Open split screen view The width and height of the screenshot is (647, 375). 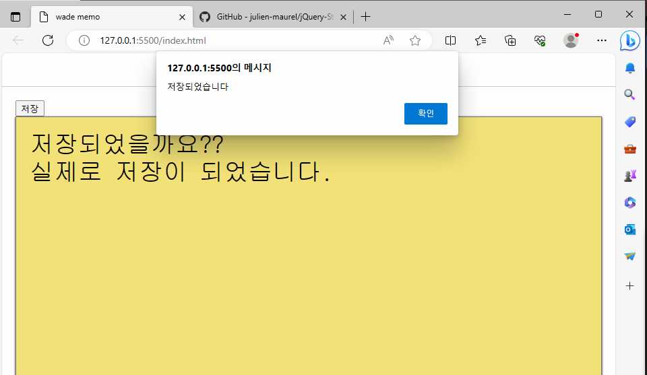coord(451,40)
